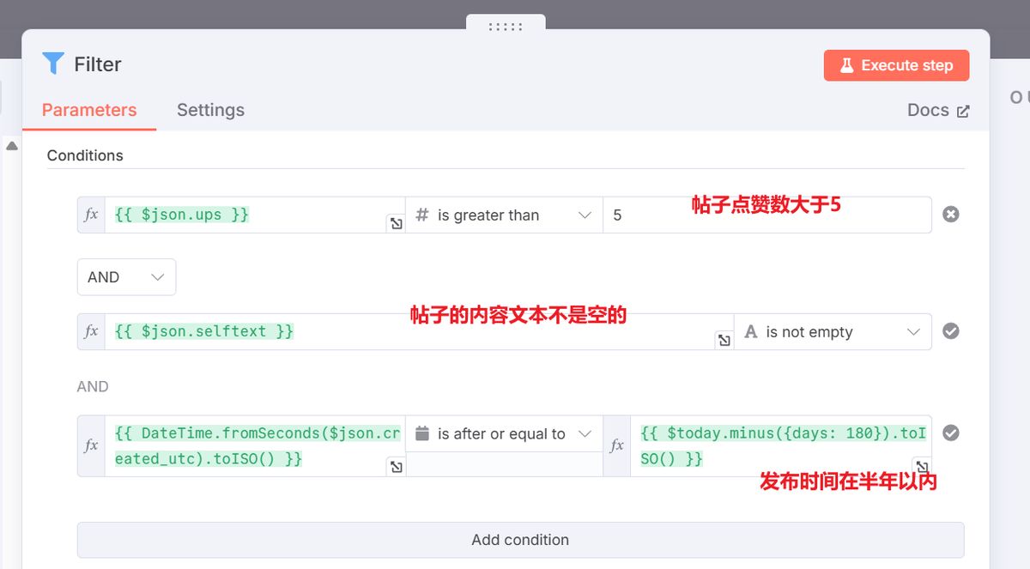
Task: Click the external link icon next to Docs
Action: point(963,110)
